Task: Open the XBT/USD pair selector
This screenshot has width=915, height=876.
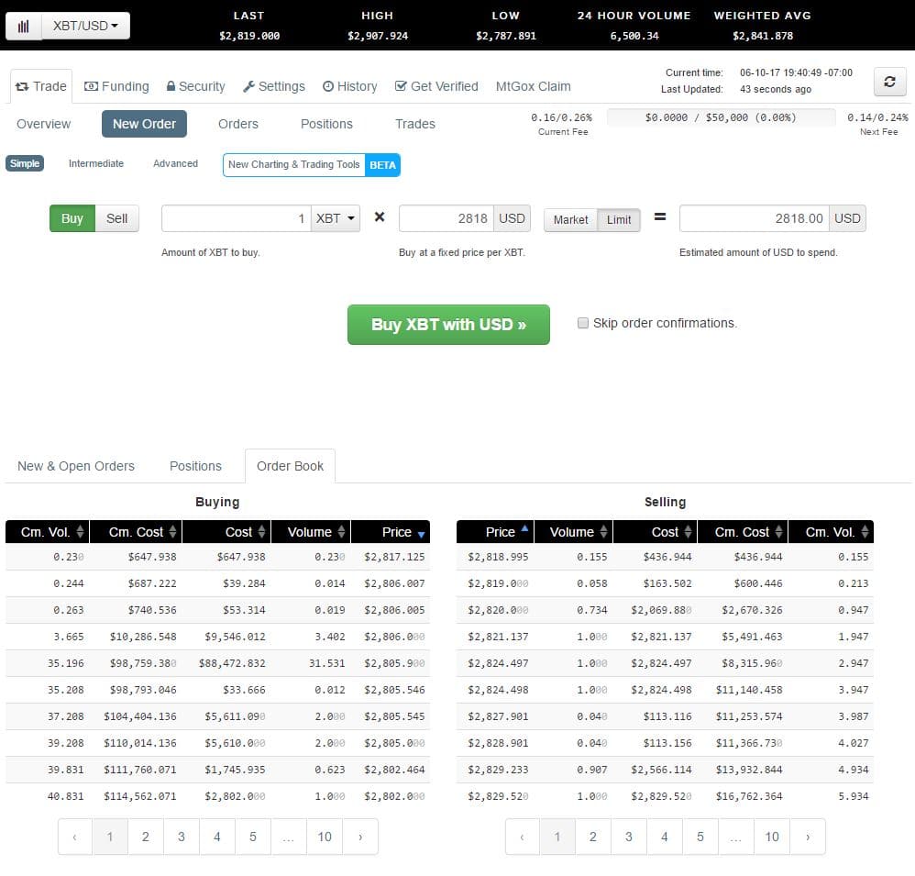Action: tap(85, 26)
